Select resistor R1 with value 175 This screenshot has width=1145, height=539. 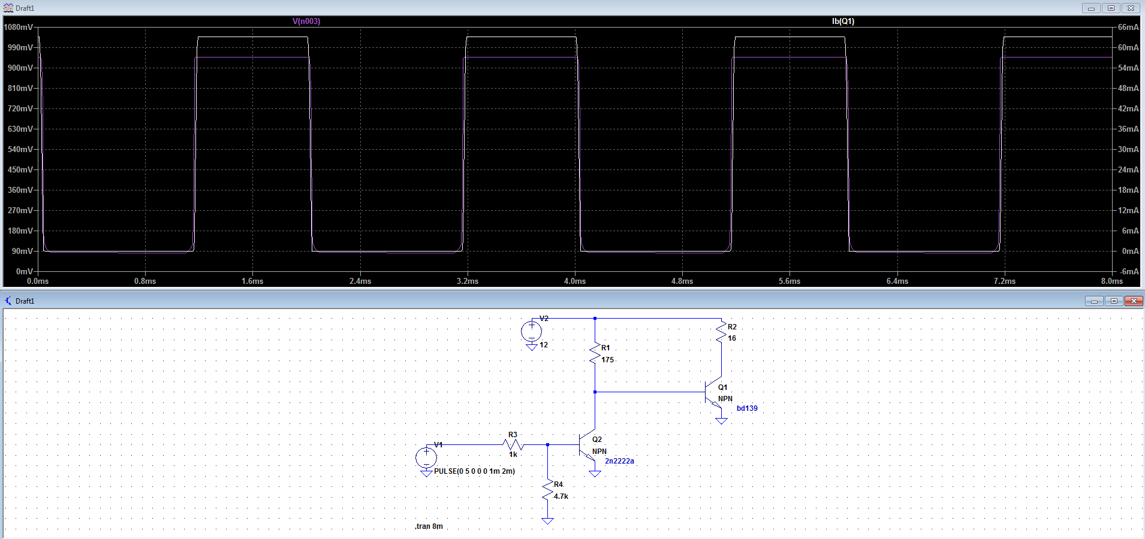pyautogui.click(x=595, y=353)
